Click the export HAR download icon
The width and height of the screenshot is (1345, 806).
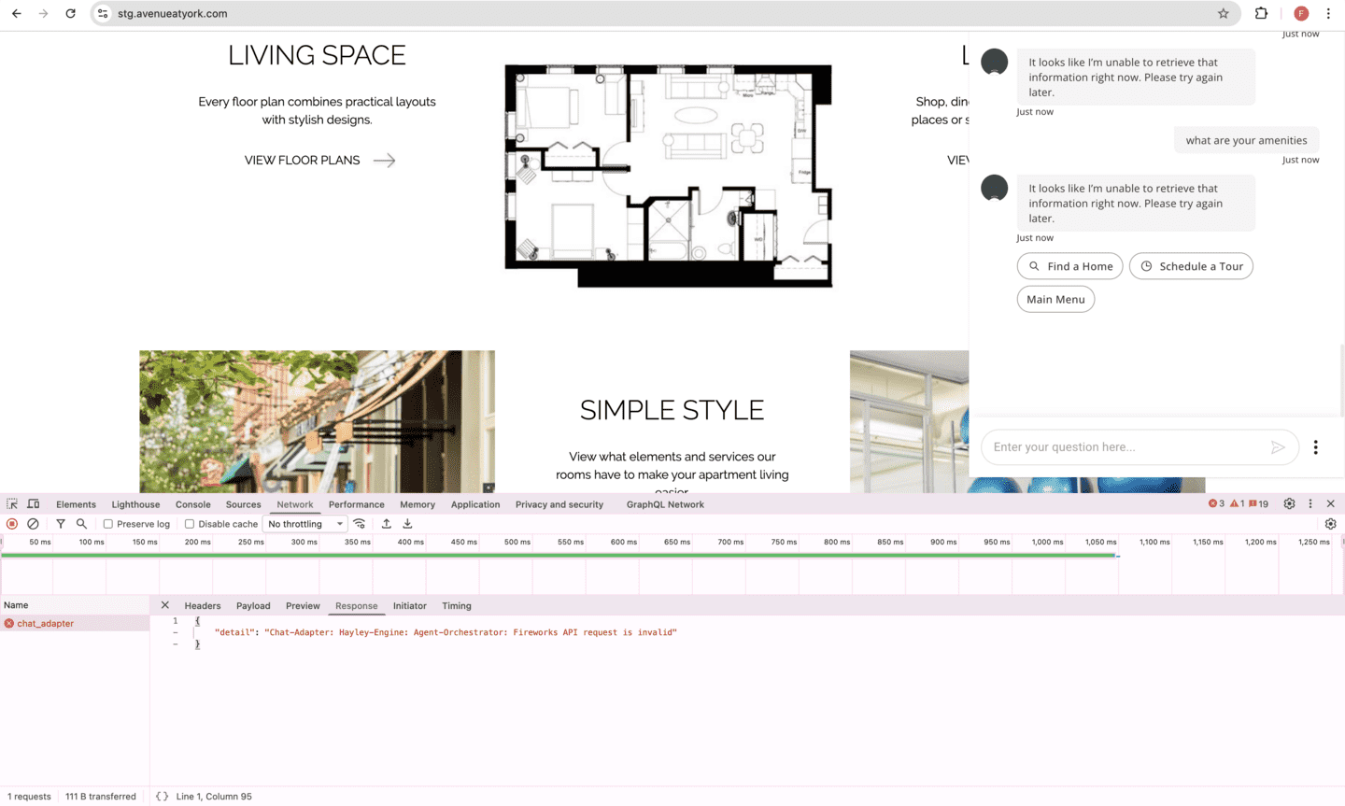point(407,524)
